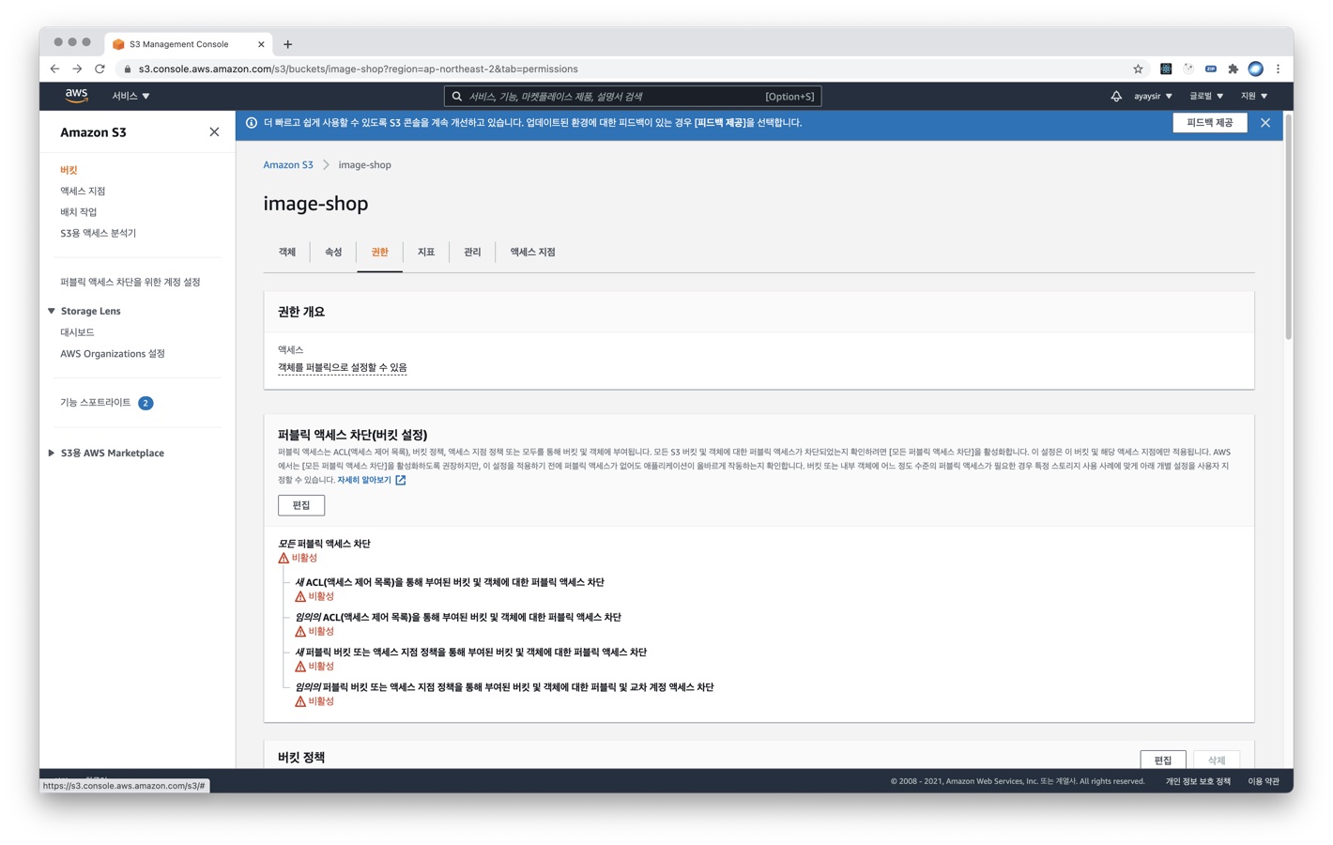Viewport: 1333px width, 845px height.
Task: Click the browser back arrow
Action: pyautogui.click(x=55, y=69)
